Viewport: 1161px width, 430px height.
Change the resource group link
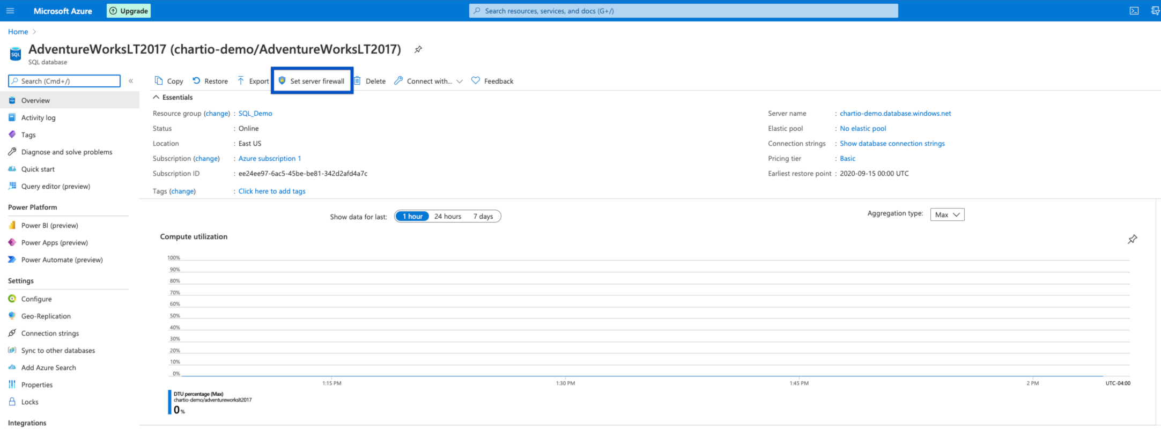(217, 113)
